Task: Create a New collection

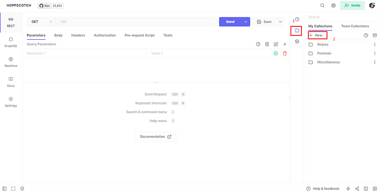Action: point(316,35)
